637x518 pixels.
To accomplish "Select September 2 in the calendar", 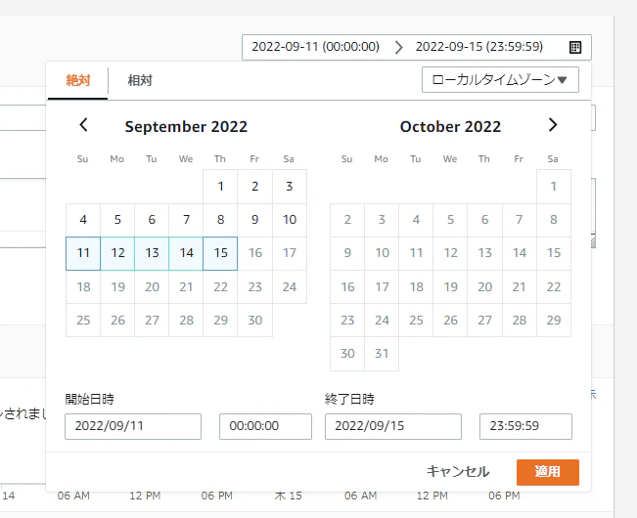I will pyautogui.click(x=254, y=187).
